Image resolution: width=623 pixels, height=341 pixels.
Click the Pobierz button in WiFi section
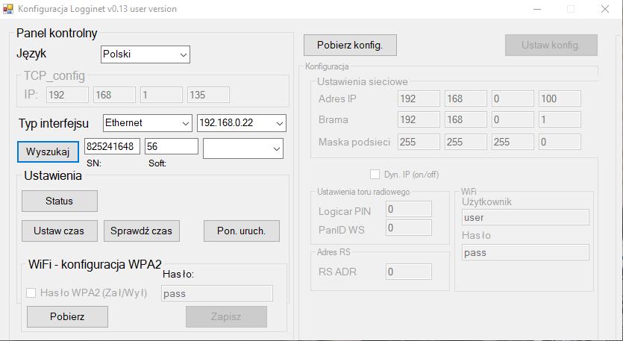click(68, 317)
